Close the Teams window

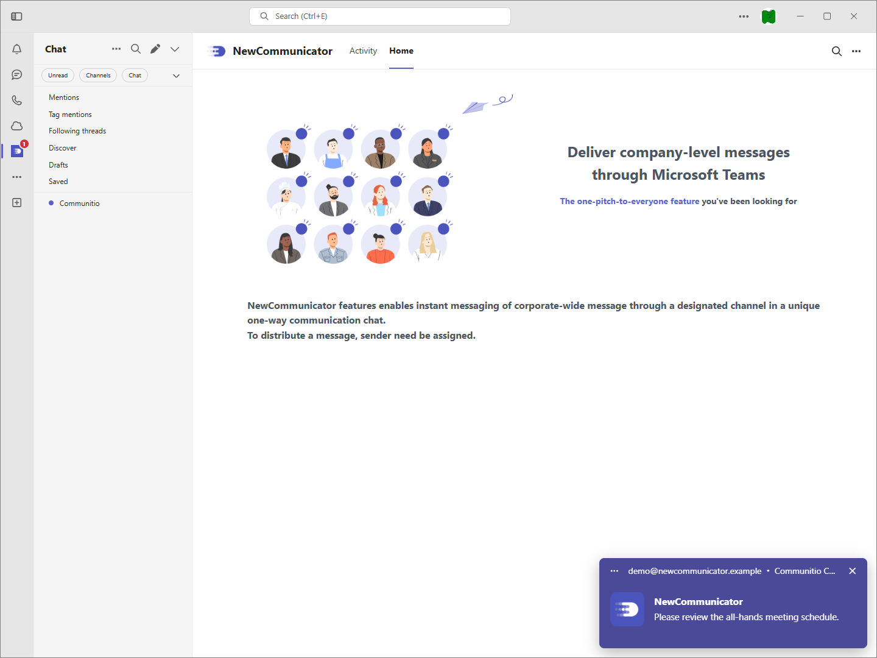coord(854,16)
